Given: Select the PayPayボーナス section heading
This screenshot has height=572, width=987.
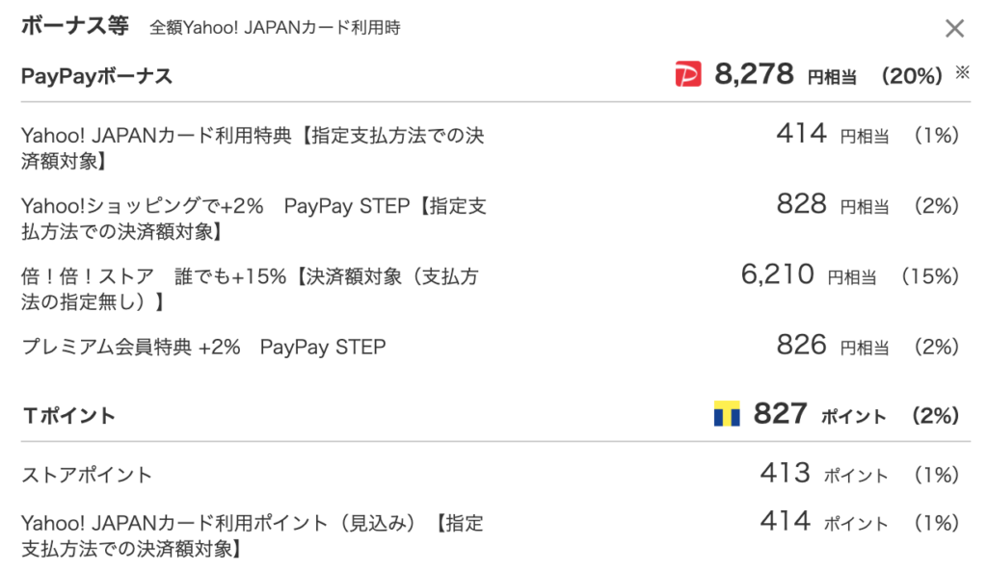Looking at the screenshot, I should 96,76.
